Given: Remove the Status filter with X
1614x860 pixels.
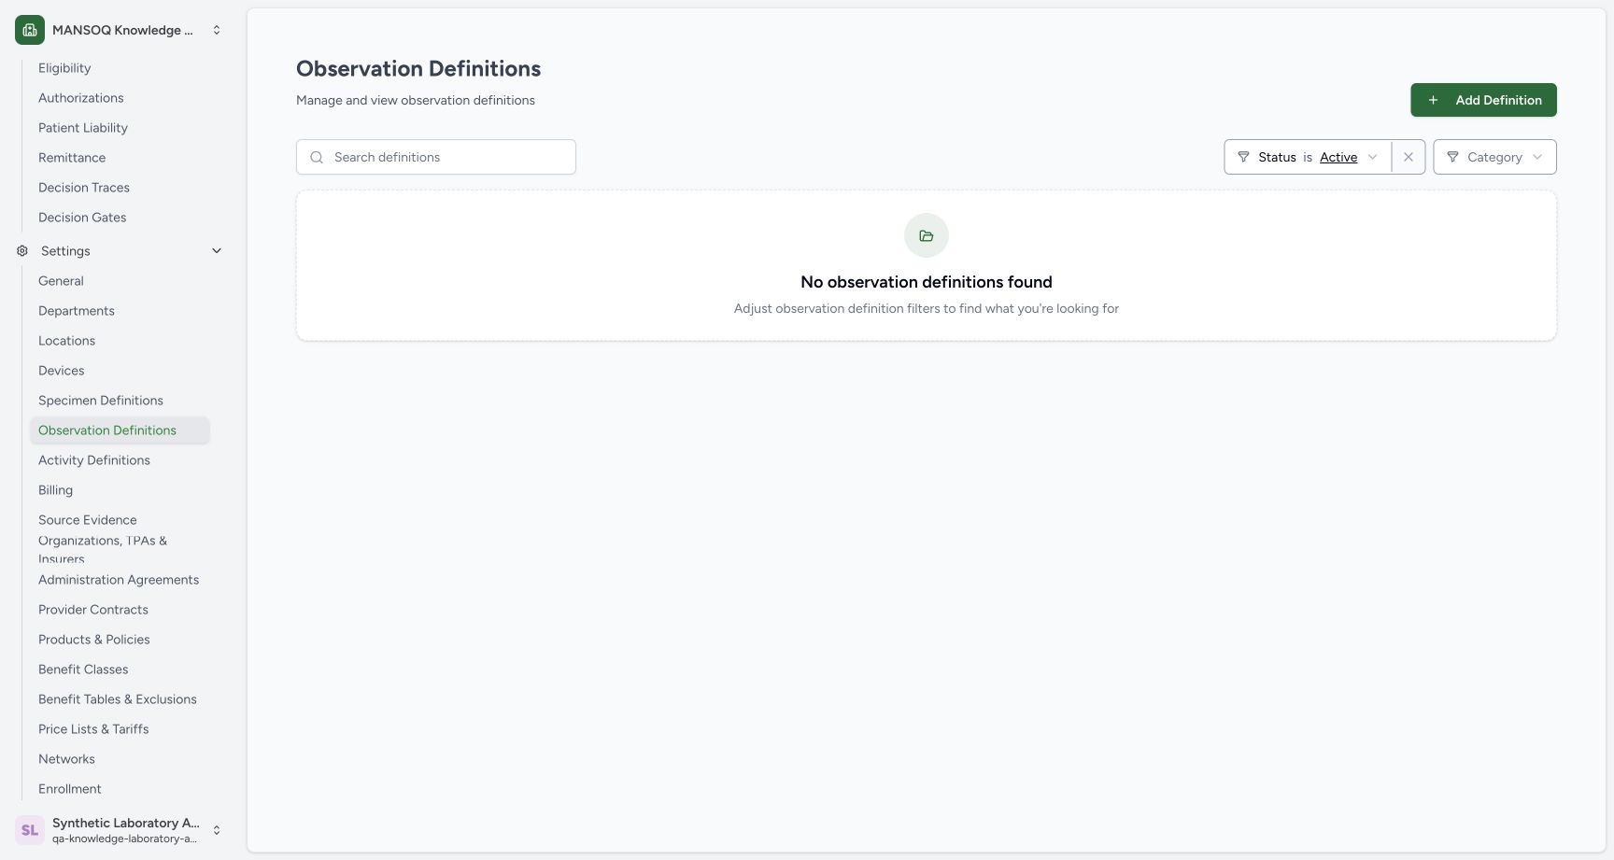Looking at the screenshot, I should pos(1409,157).
